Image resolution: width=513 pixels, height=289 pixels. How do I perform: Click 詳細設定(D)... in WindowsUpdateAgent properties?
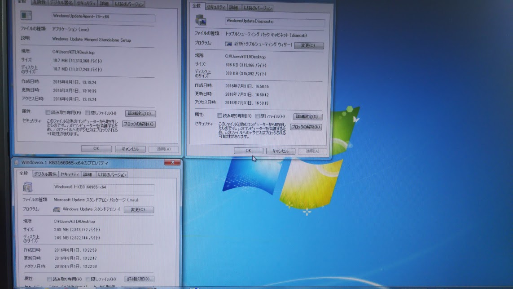point(140,113)
